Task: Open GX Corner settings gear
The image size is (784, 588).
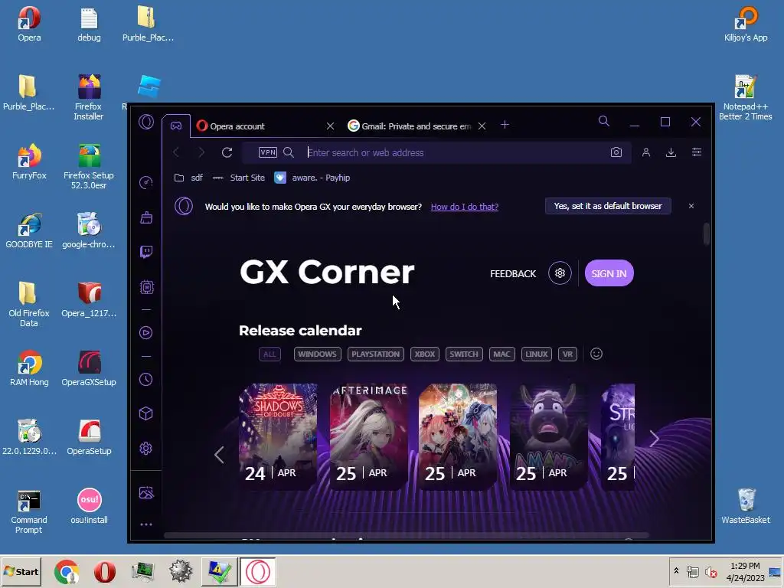Action: (x=560, y=273)
